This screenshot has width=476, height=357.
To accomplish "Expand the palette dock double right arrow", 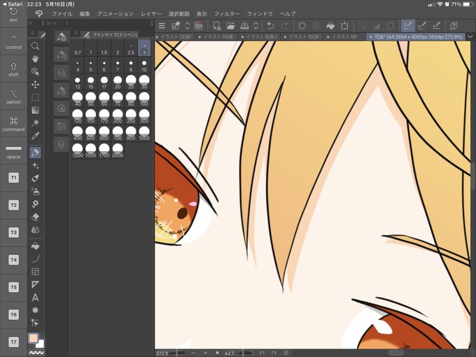I will [x=48, y=23].
